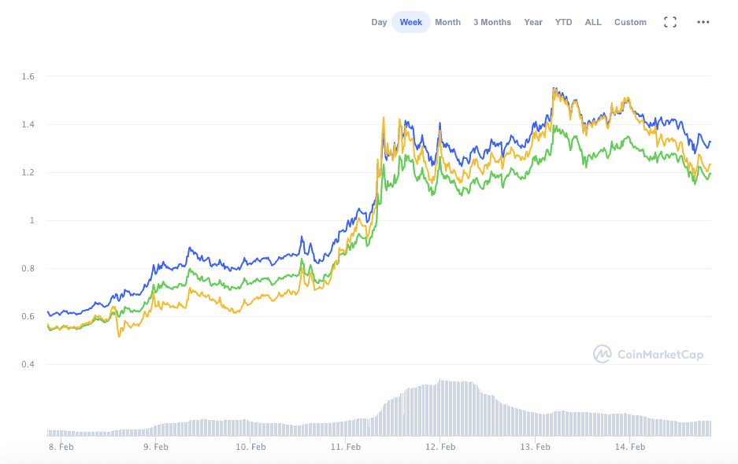
Task: Pick the 13. Feb axis marker
Action: [x=535, y=447]
